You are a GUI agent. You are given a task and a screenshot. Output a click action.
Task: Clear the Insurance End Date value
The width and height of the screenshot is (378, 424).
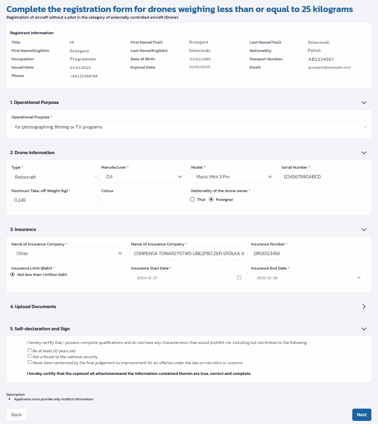[x=359, y=278]
